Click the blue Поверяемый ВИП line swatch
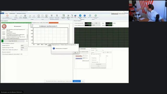 [x=79, y=58]
